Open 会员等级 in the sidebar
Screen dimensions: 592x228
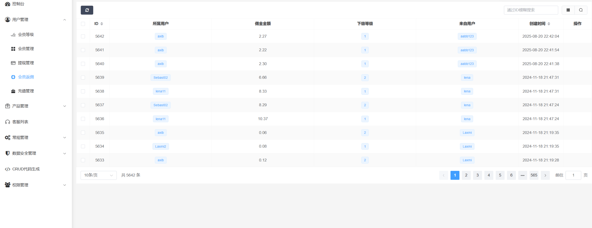(x=26, y=35)
